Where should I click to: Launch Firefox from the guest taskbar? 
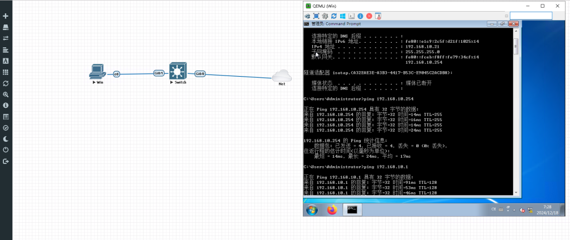pyautogui.click(x=332, y=210)
